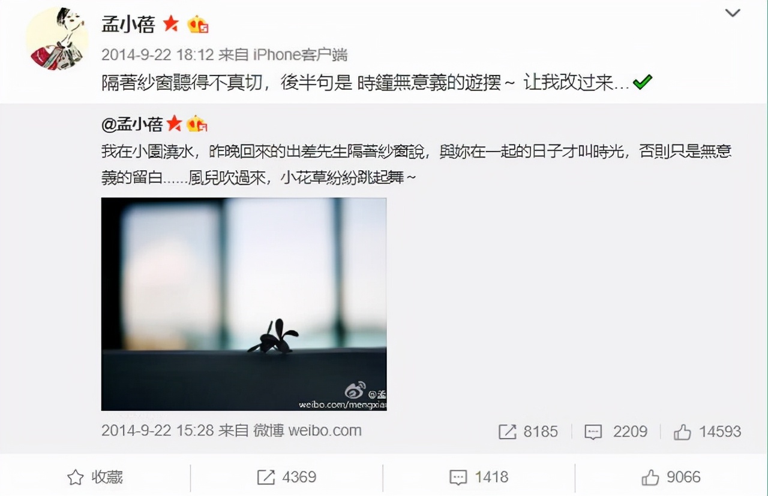Open the flower silhouette photo
This screenshot has width=768, height=496.
click(x=244, y=304)
